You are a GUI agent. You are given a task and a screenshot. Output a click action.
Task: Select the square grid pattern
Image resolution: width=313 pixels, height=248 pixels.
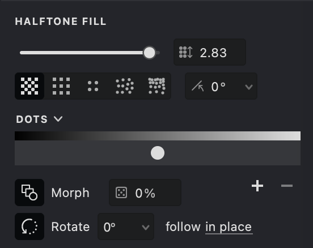pos(61,86)
